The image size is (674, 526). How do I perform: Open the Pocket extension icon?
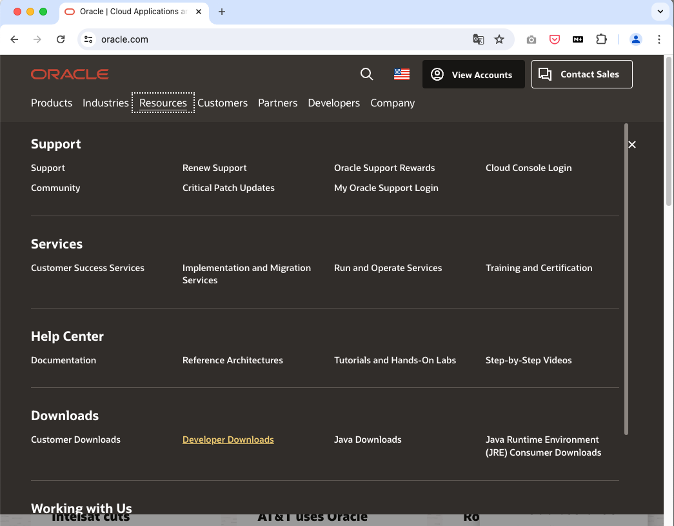pyautogui.click(x=555, y=39)
